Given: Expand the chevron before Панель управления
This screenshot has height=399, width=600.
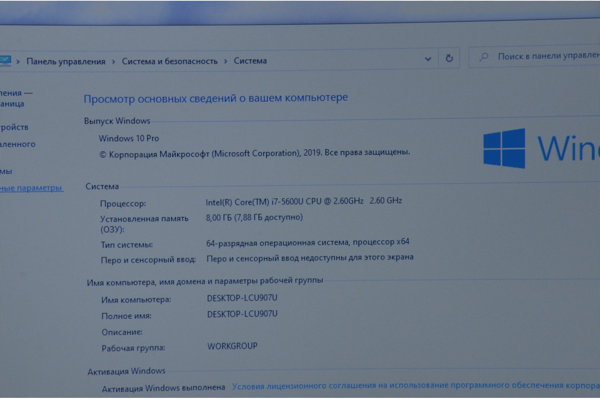Looking at the screenshot, I should tap(18, 62).
